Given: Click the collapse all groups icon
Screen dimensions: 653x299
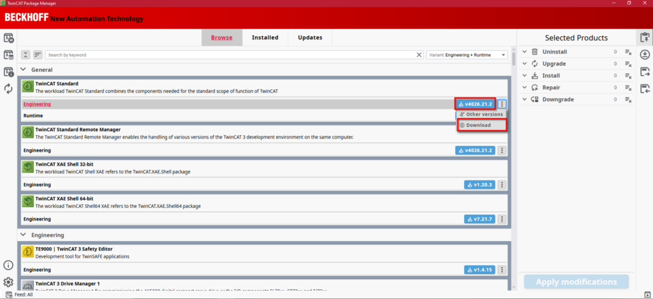Looking at the screenshot, I should click(26, 55).
